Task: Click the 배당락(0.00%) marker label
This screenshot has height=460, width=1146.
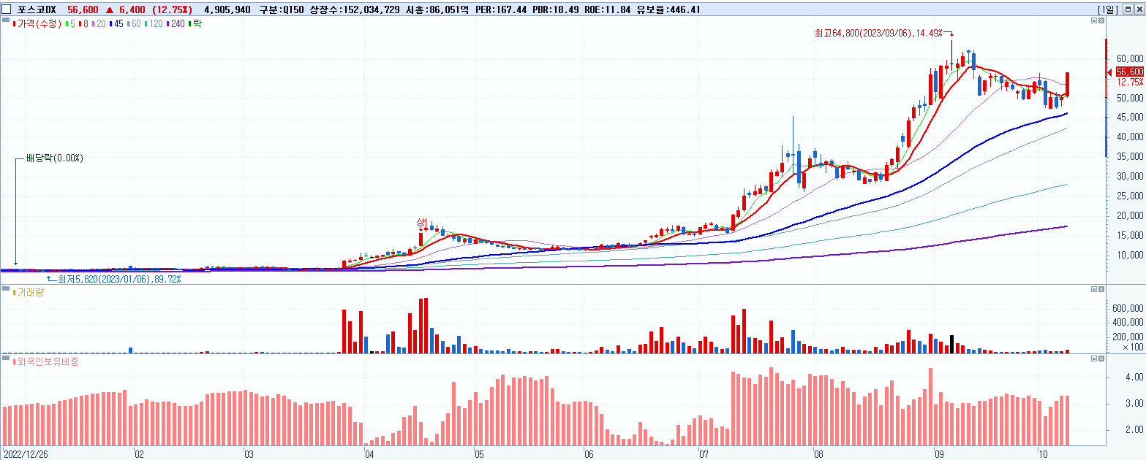Action: [55, 158]
